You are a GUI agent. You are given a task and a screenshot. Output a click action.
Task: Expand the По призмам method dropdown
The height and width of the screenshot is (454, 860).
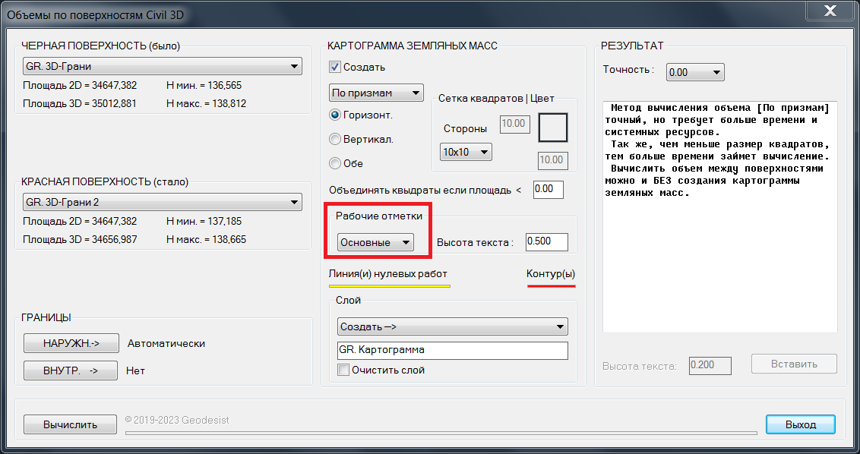(376, 93)
